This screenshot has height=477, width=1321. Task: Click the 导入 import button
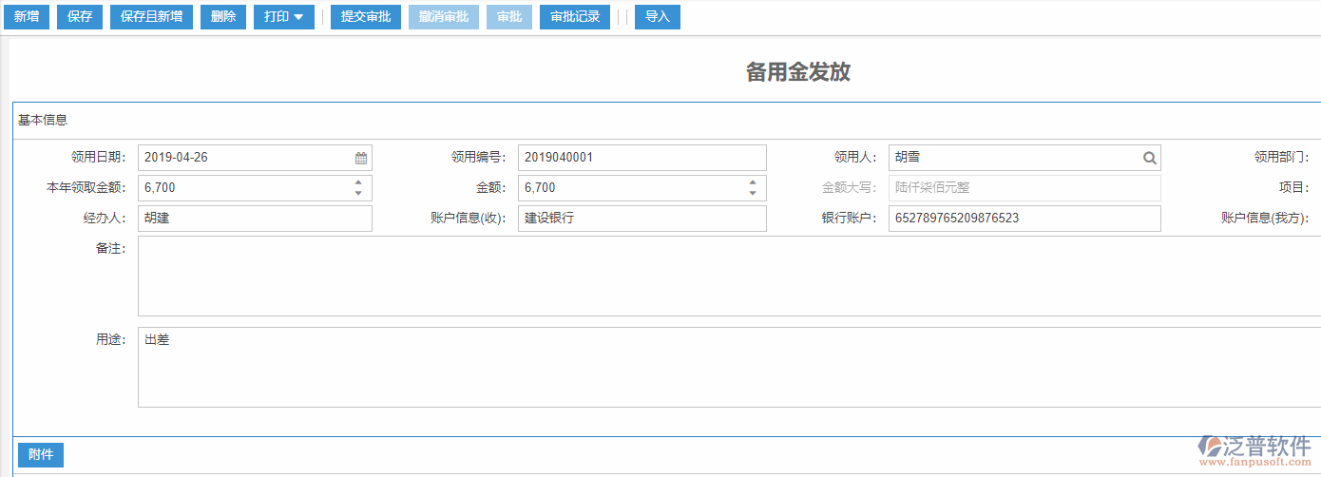(x=658, y=17)
